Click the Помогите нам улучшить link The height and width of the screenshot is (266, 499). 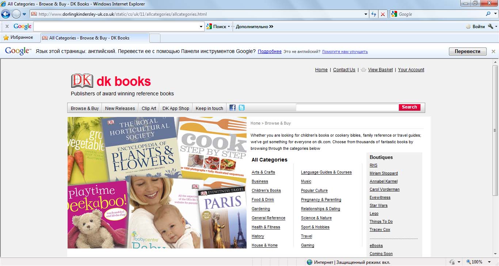tap(345, 52)
